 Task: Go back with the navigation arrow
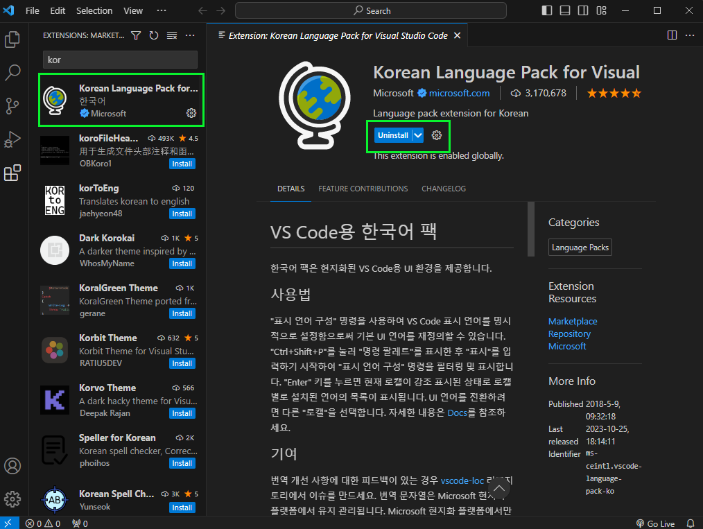coord(202,11)
